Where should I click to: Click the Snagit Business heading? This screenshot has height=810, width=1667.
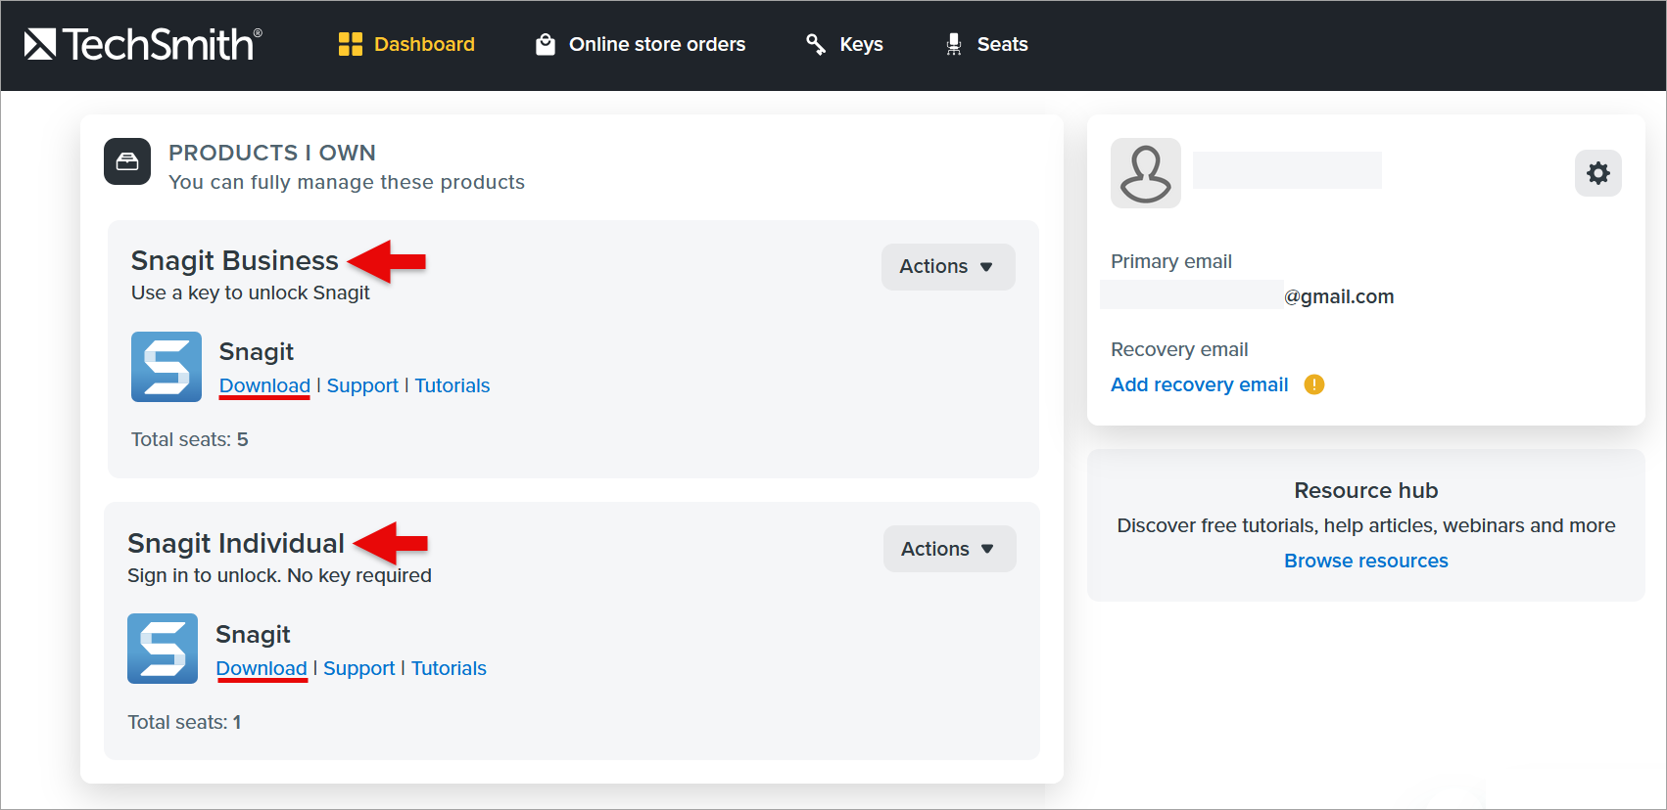click(x=235, y=260)
